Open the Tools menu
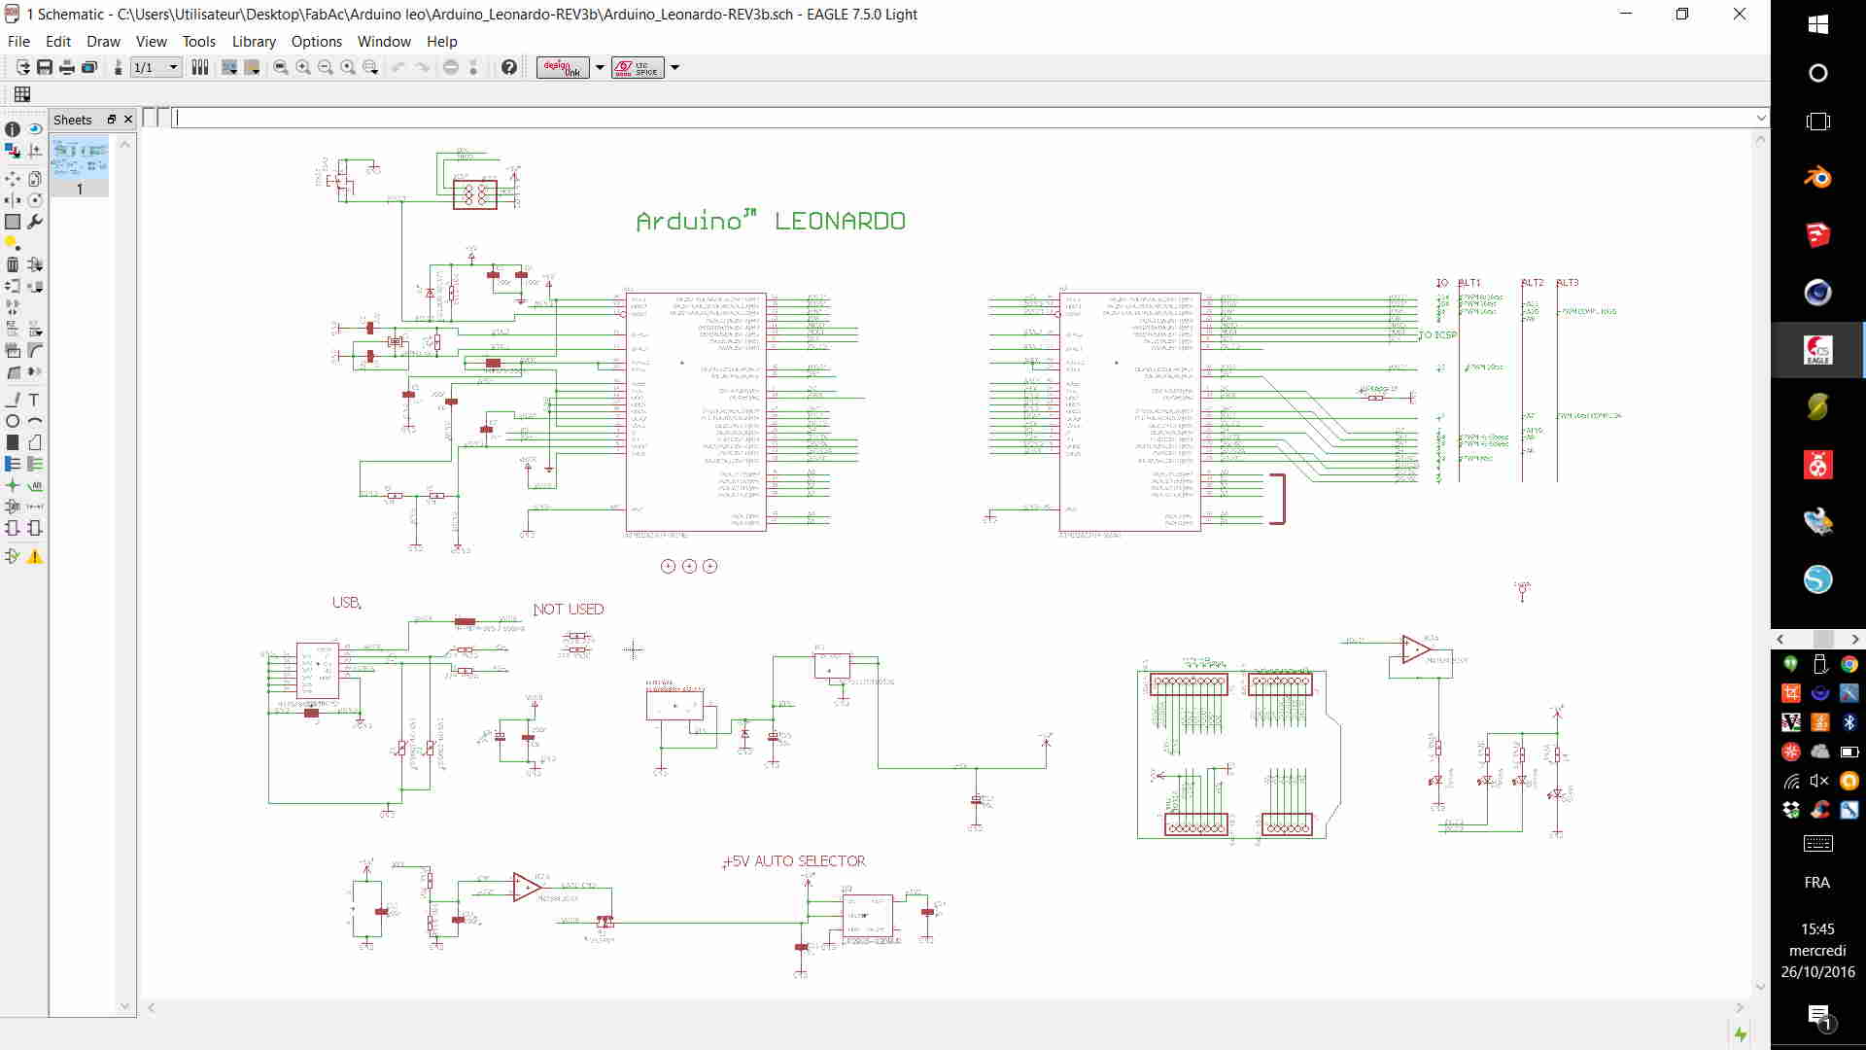 (x=198, y=41)
